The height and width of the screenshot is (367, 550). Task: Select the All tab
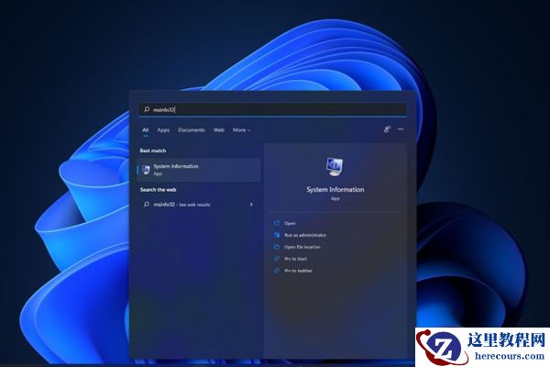point(145,130)
